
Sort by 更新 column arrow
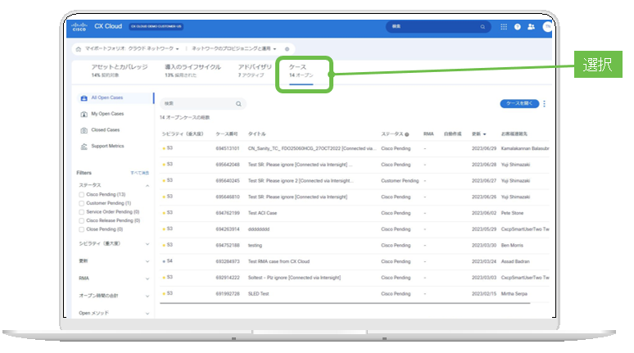pyautogui.click(x=484, y=134)
